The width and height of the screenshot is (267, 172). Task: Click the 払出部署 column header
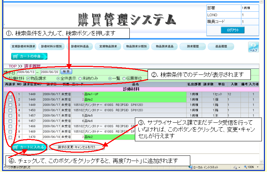point(194,84)
